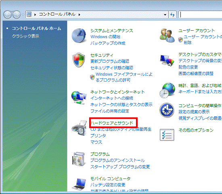
Task: Open その他のオプション category
Action: (196, 130)
